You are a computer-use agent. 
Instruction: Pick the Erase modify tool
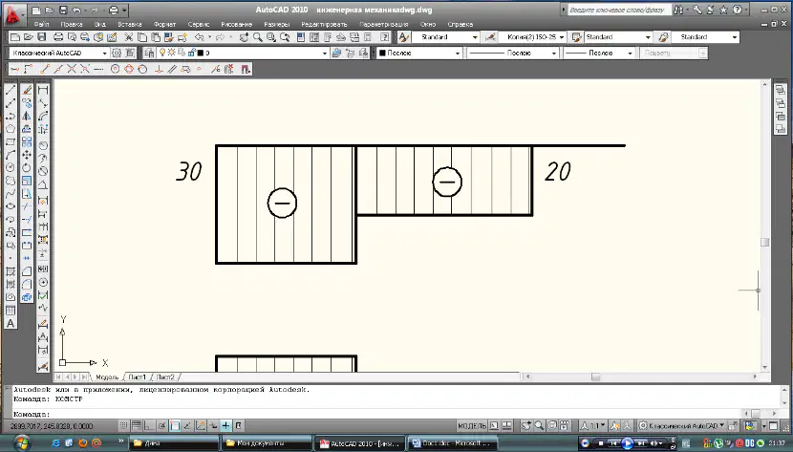(27, 90)
